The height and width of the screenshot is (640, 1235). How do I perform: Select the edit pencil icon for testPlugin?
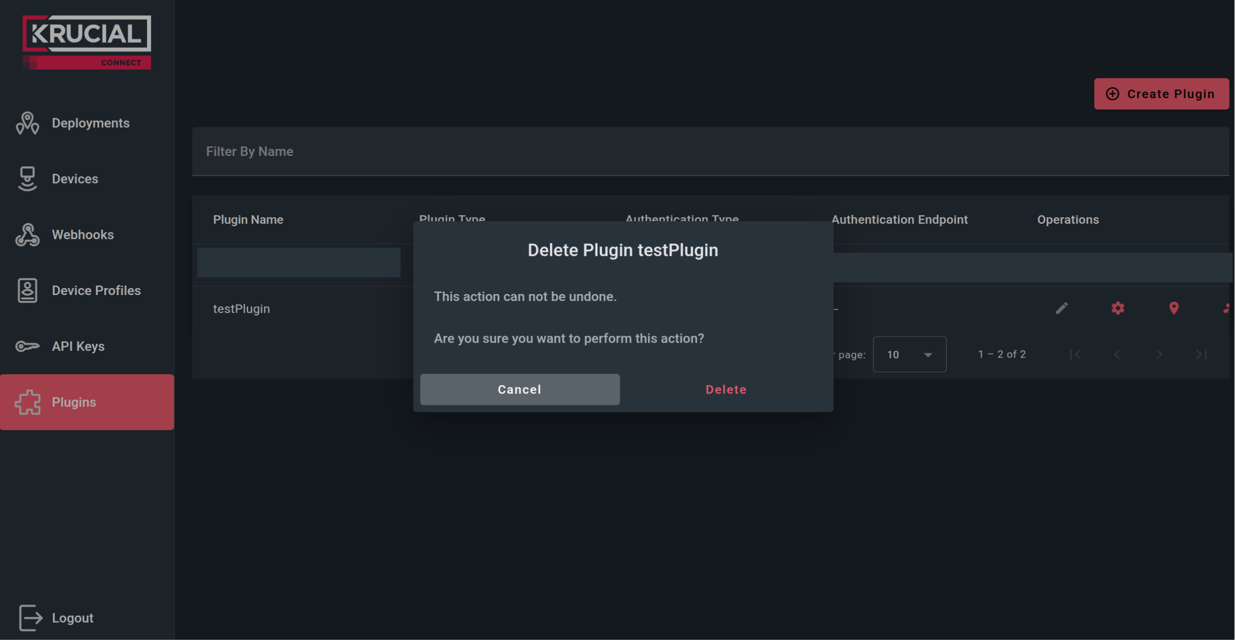pyautogui.click(x=1061, y=308)
